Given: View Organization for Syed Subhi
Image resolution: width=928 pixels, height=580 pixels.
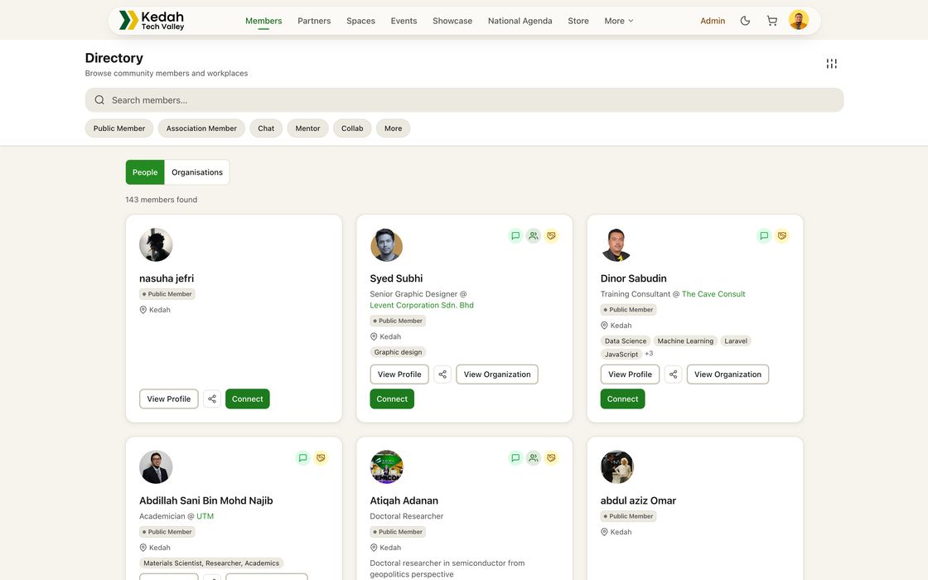Looking at the screenshot, I should pos(497,374).
